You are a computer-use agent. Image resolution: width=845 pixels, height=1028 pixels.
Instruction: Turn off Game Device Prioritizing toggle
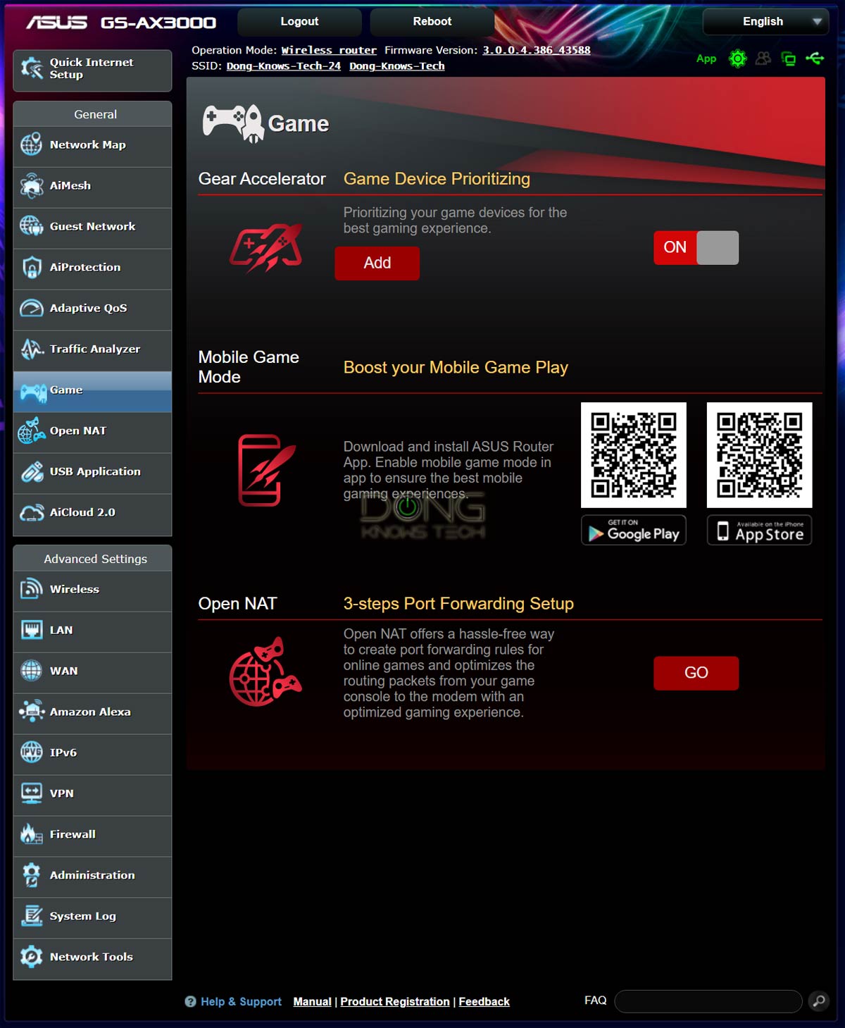(696, 247)
